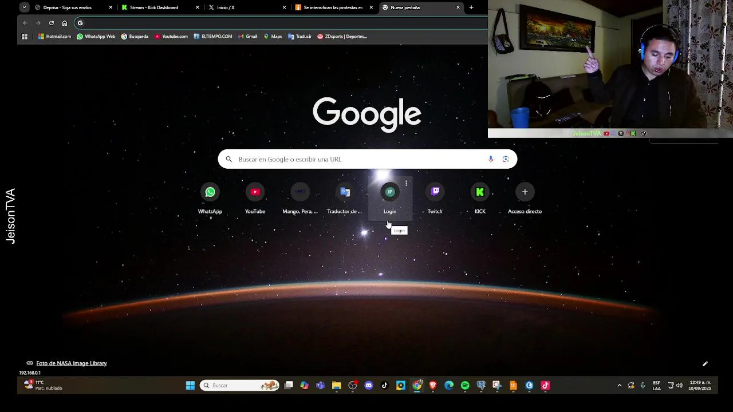Click the browser back arrow
The image size is (733, 412).
pos(25,23)
